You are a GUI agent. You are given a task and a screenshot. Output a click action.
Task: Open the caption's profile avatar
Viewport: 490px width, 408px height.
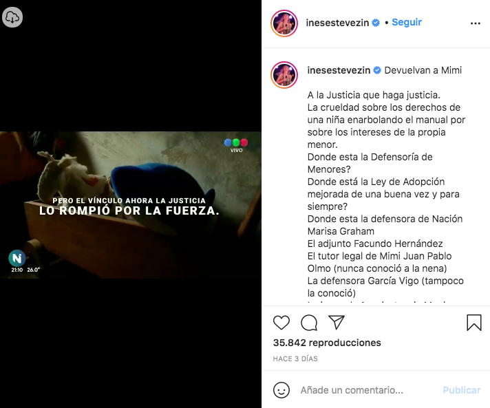(x=284, y=75)
